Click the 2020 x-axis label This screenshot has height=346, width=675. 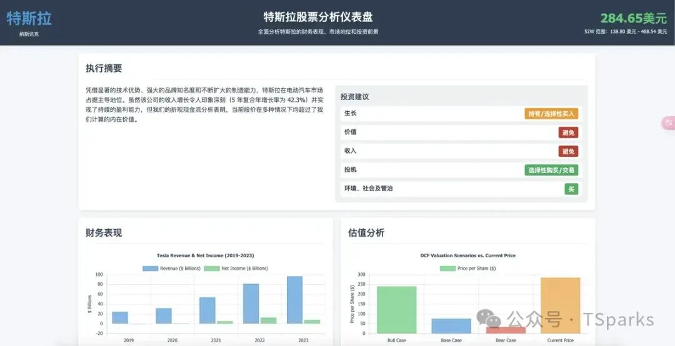[x=172, y=340]
